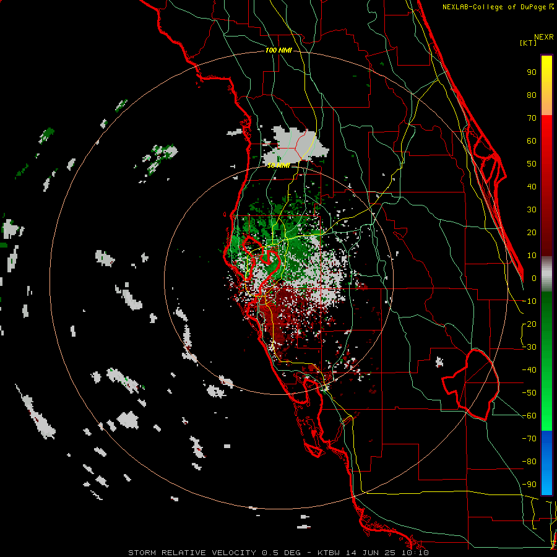Click the positive 30 scale value
The width and height of the screenshot is (557, 557).
(532, 210)
